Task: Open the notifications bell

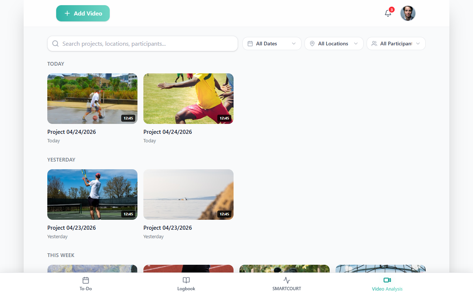Action: [388, 13]
